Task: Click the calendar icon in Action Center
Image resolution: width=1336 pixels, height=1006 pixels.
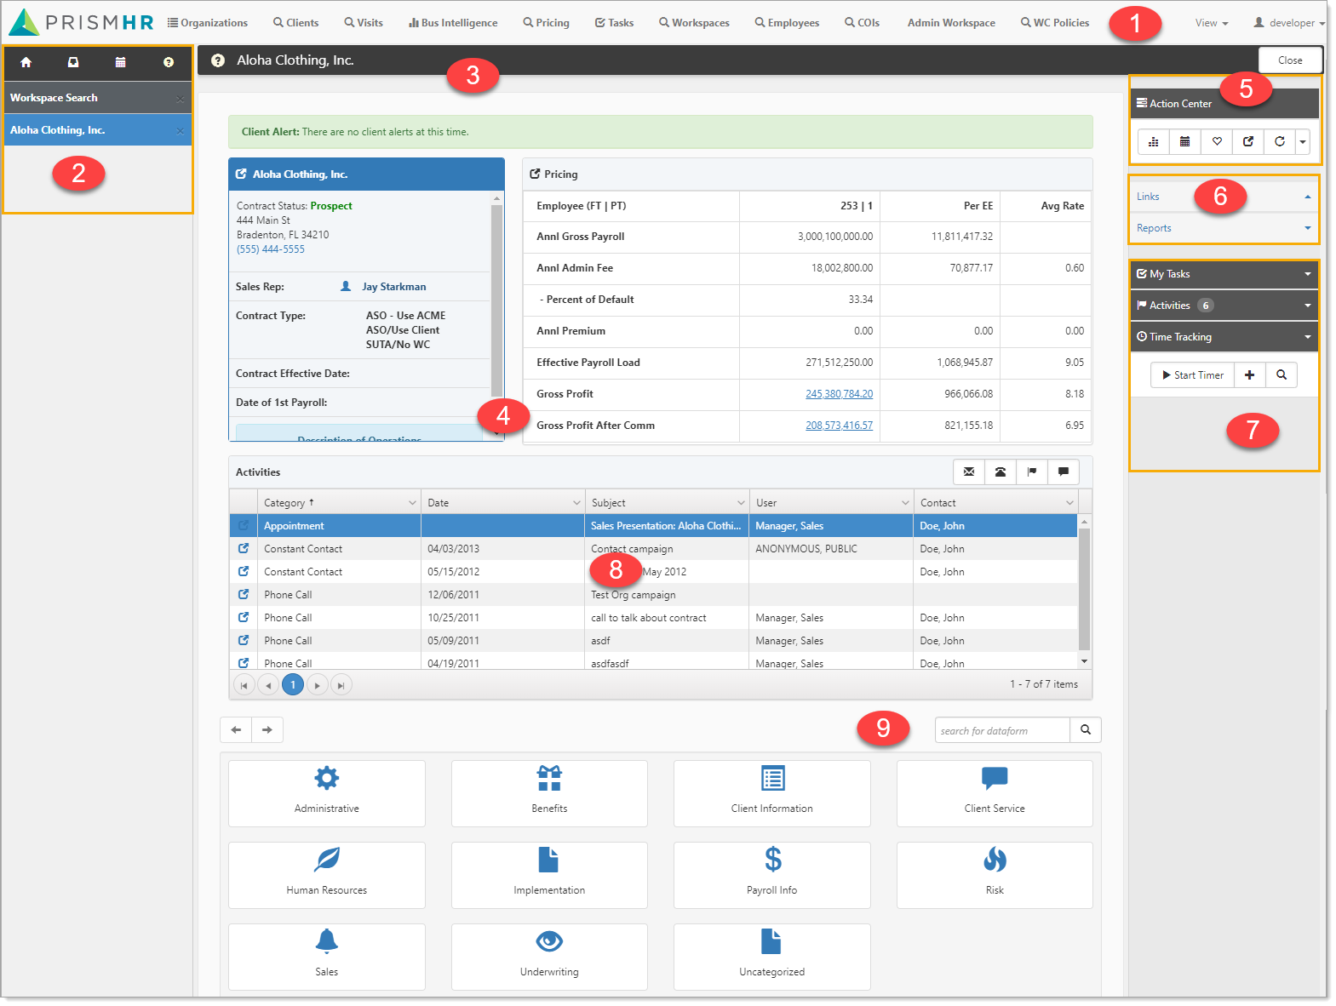Action: [x=1184, y=141]
